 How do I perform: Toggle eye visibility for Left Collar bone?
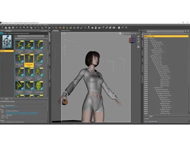point(145,64)
